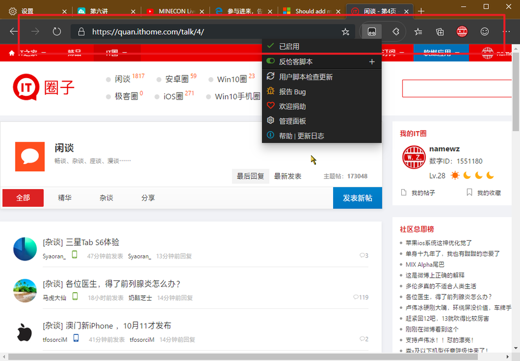Switch to the MINECON Live tab
The height and width of the screenshot is (361, 520).
[174, 11]
